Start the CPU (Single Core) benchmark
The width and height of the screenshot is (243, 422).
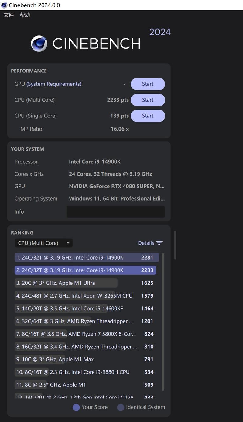148,116
